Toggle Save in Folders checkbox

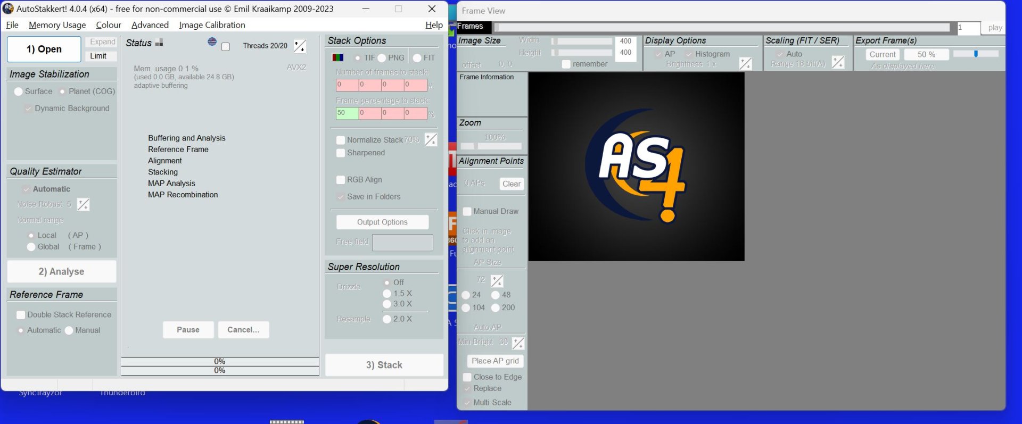point(341,197)
